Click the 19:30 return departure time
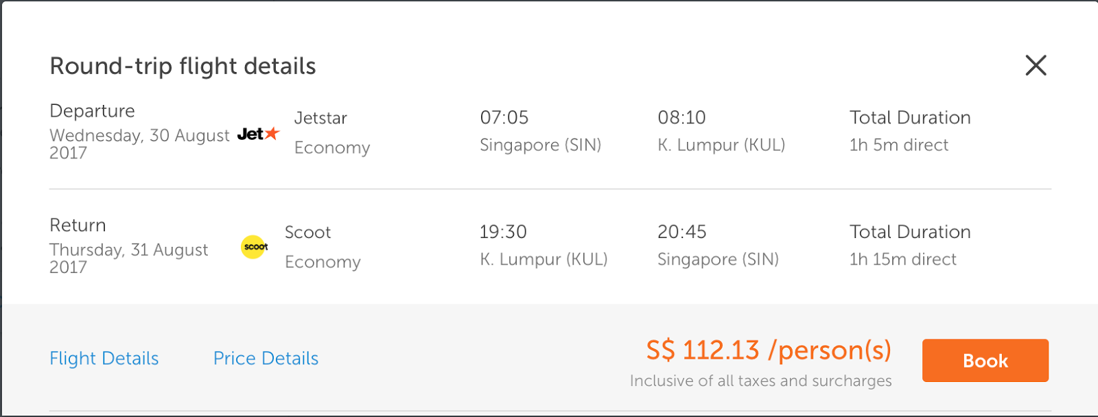 click(x=503, y=232)
